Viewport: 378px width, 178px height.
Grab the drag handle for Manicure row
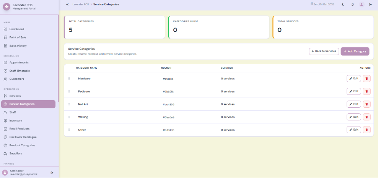coord(69,79)
